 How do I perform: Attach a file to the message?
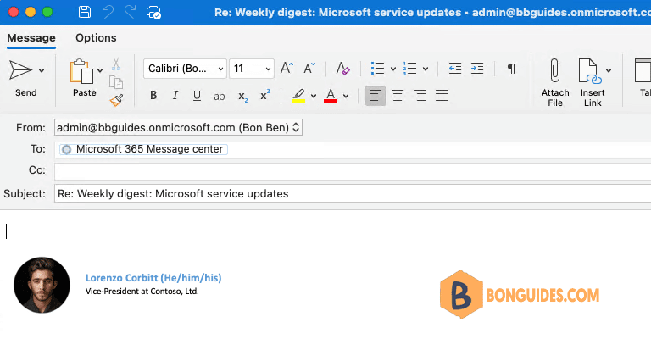pos(555,82)
